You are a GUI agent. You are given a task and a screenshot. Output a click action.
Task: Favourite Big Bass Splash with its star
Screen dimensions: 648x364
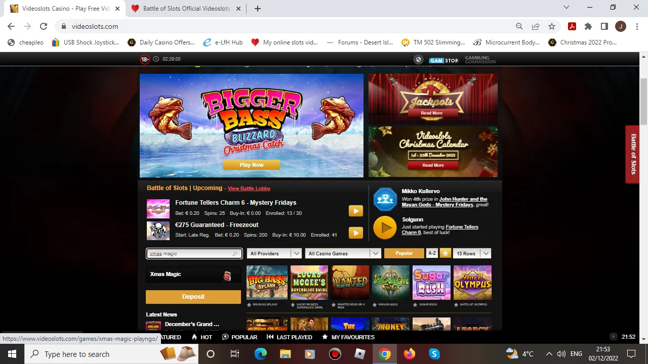tap(249, 305)
